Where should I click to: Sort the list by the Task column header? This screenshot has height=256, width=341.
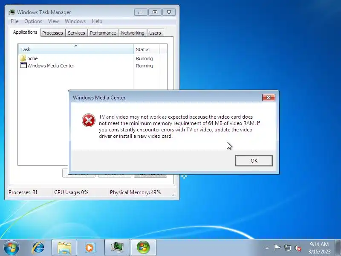(76, 49)
